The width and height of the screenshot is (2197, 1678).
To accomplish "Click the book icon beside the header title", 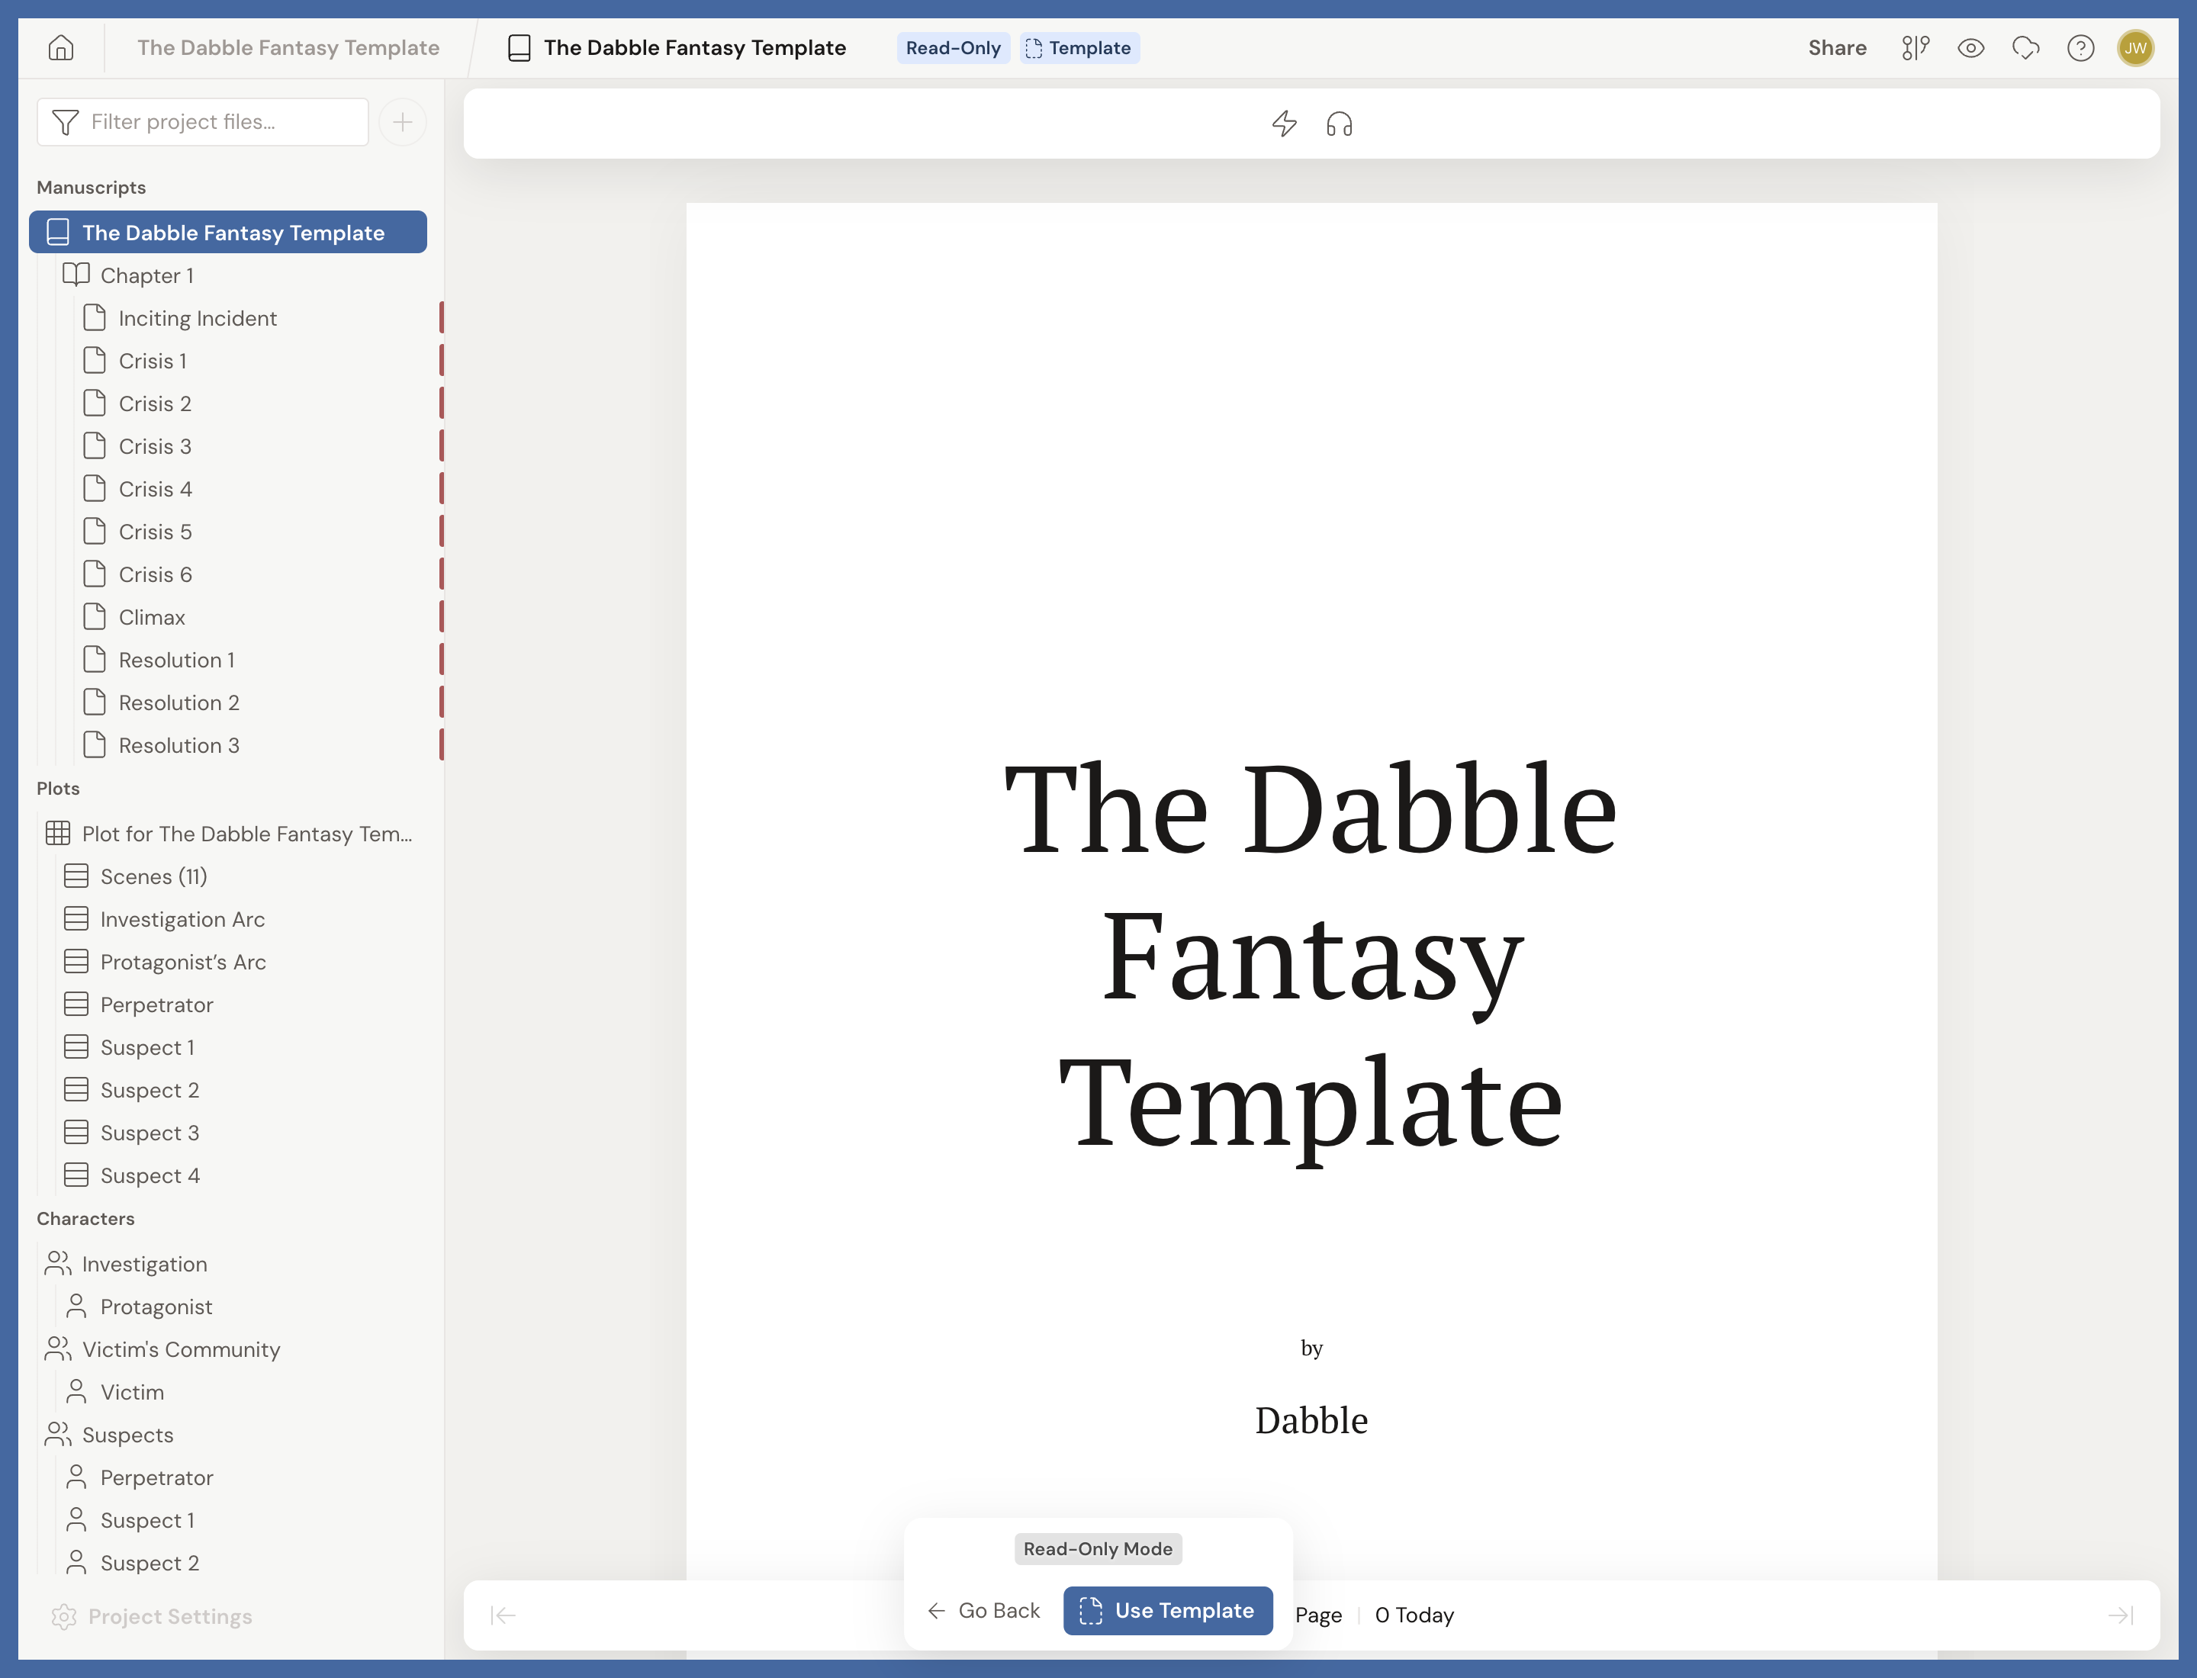I will pyautogui.click(x=519, y=48).
